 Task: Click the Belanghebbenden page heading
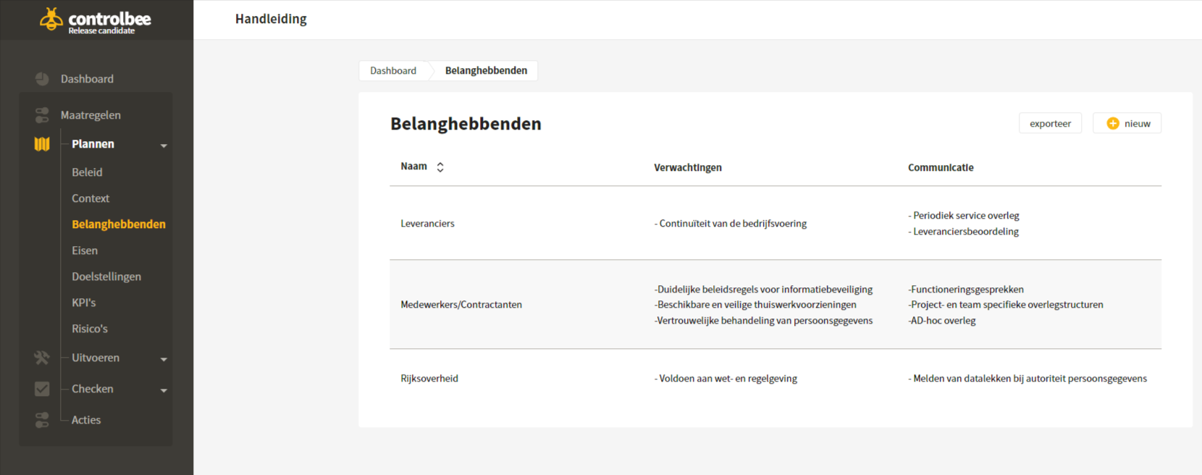coord(466,124)
